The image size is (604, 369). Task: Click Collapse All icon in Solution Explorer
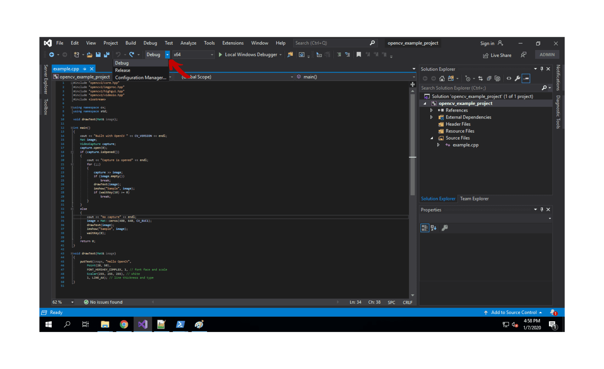489,79
